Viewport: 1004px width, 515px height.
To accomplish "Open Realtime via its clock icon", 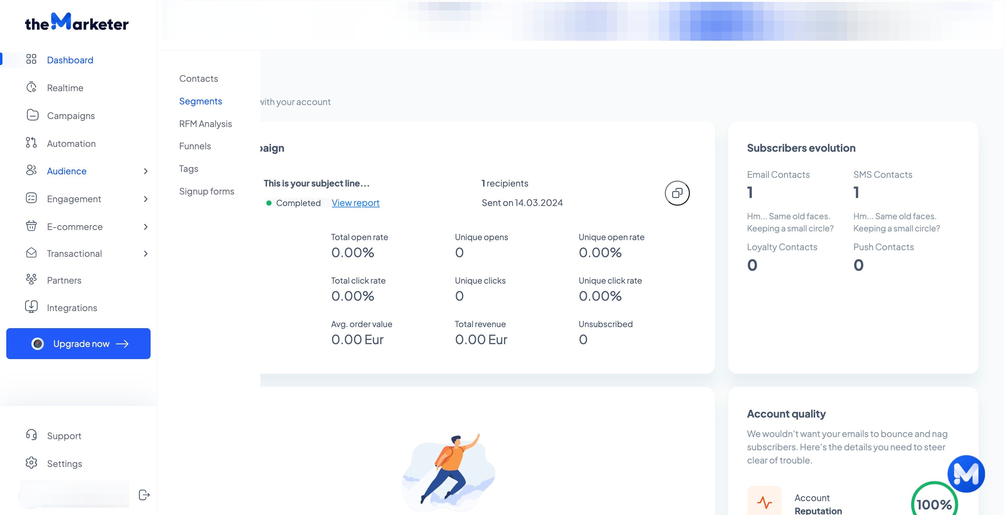I will pos(31,87).
